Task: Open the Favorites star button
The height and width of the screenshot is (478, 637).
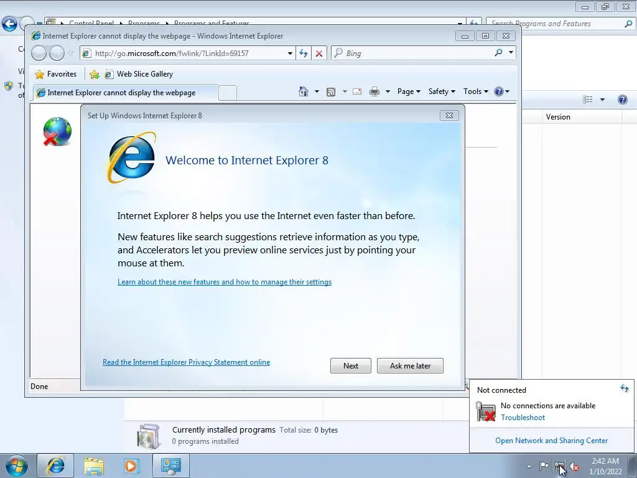Action: 56,74
